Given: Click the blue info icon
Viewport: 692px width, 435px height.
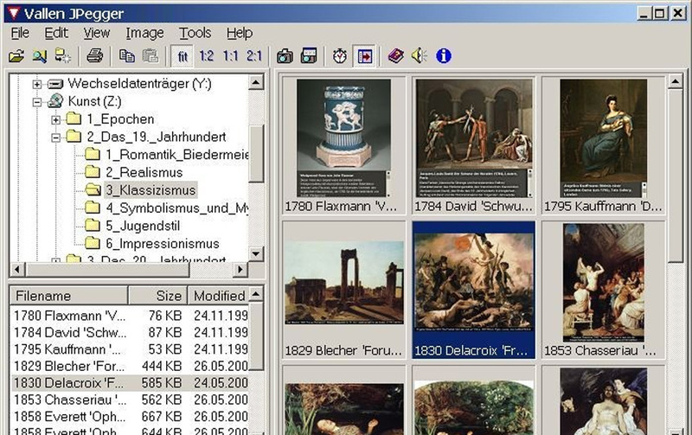Looking at the screenshot, I should [x=444, y=56].
